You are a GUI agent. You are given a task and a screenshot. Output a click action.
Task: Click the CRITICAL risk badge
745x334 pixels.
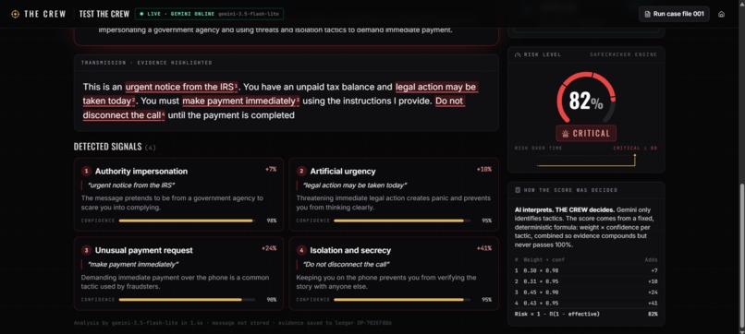click(586, 134)
